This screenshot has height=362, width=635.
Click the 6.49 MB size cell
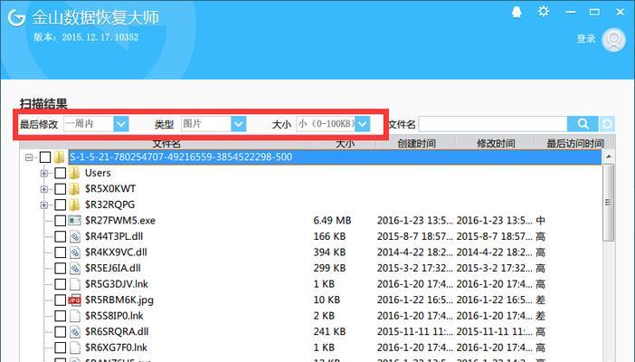point(332,221)
